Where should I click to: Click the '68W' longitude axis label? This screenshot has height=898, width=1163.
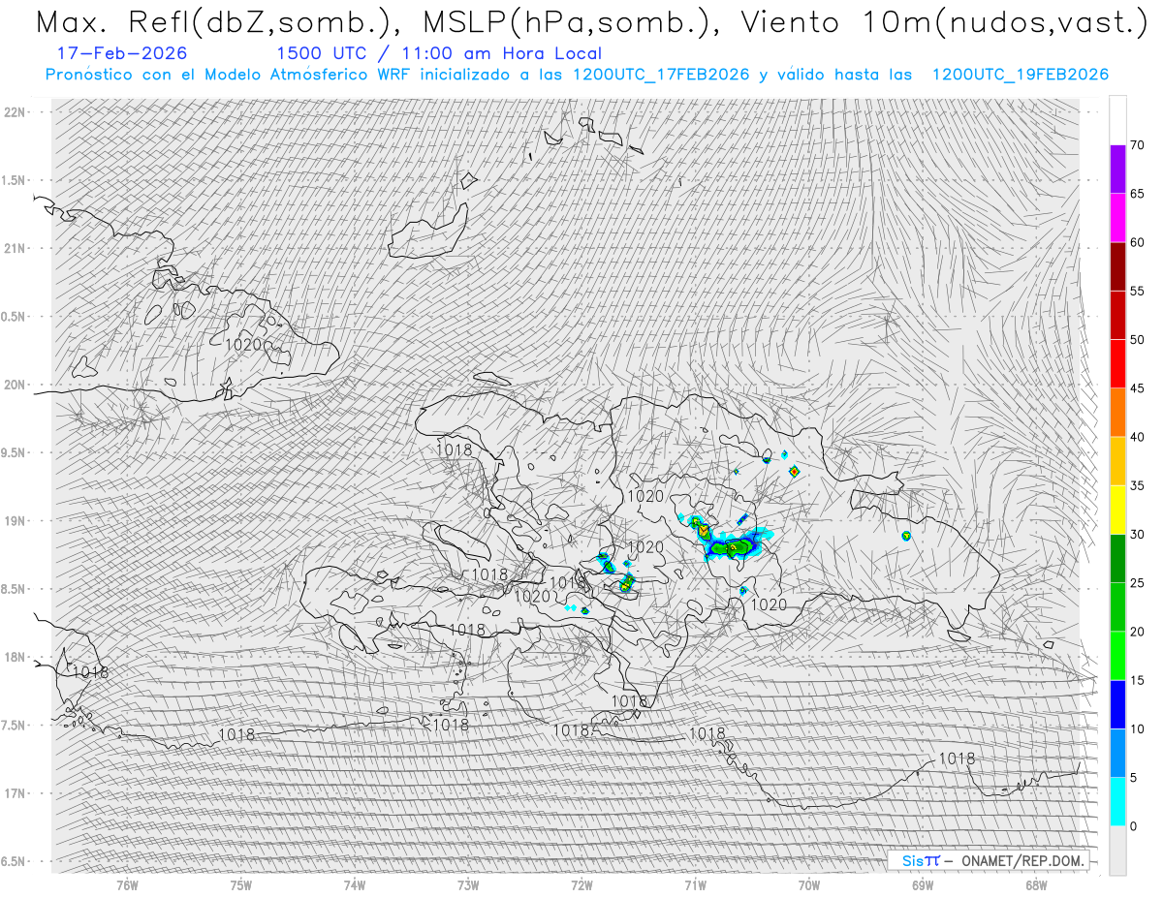1036,884
